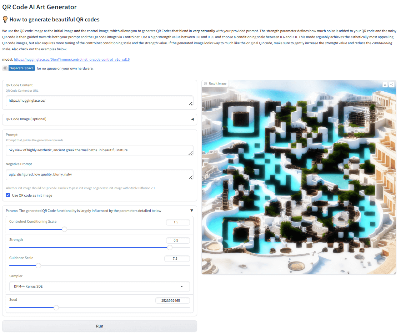This screenshot has height=335, width=406.
Task: Collapse the Params accordion section
Action: click(x=192, y=210)
